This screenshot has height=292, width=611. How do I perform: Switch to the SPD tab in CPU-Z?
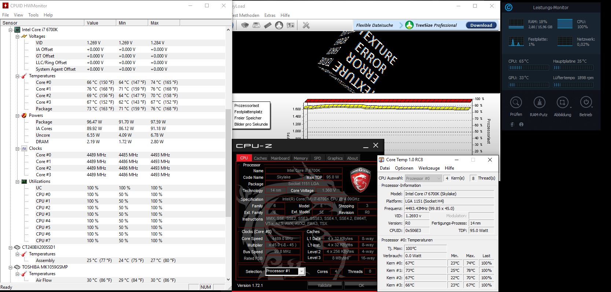(318, 158)
